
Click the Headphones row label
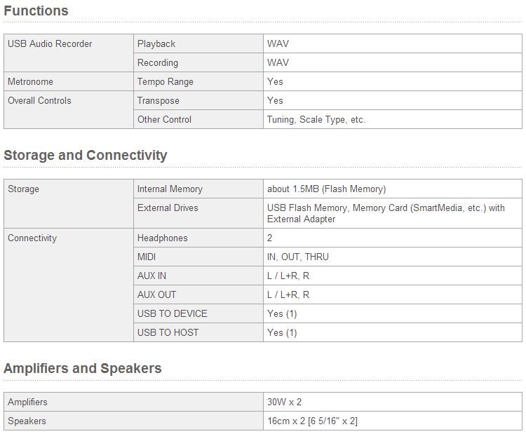pos(162,238)
